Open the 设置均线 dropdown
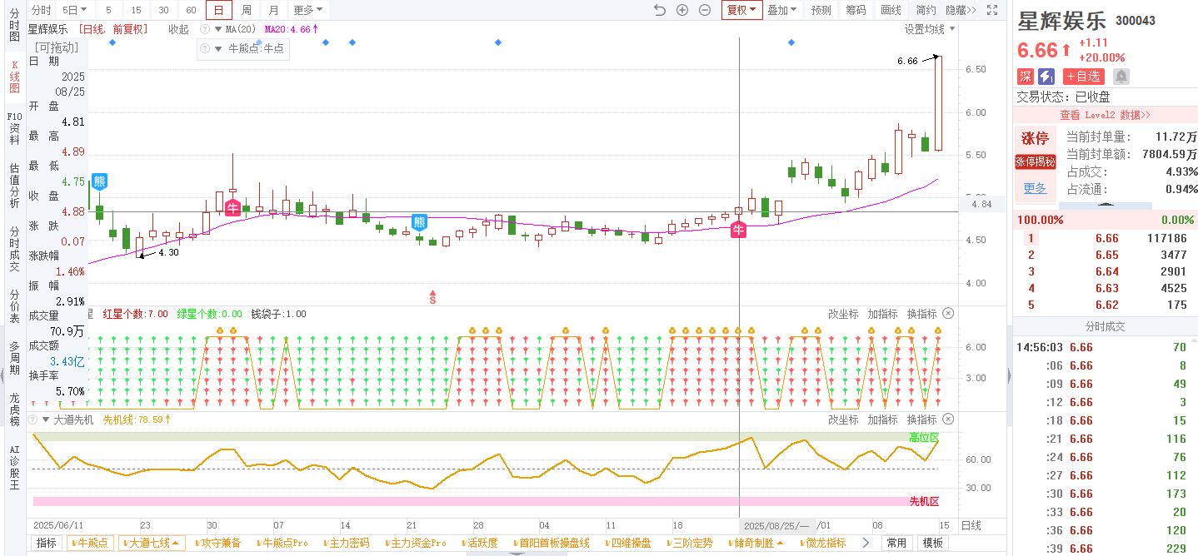Viewport: 1198px width, 556px height. (930, 29)
